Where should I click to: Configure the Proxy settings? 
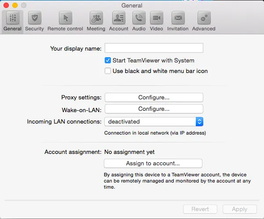click(x=154, y=97)
